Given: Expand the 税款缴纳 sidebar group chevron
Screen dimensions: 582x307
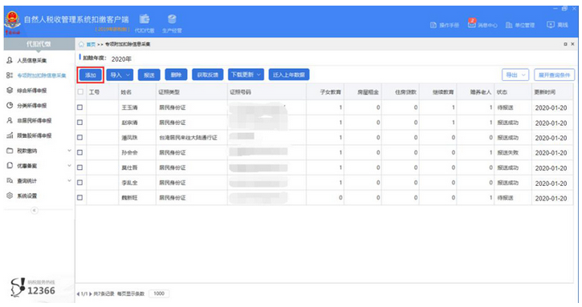Looking at the screenshot, I should 69,151.
